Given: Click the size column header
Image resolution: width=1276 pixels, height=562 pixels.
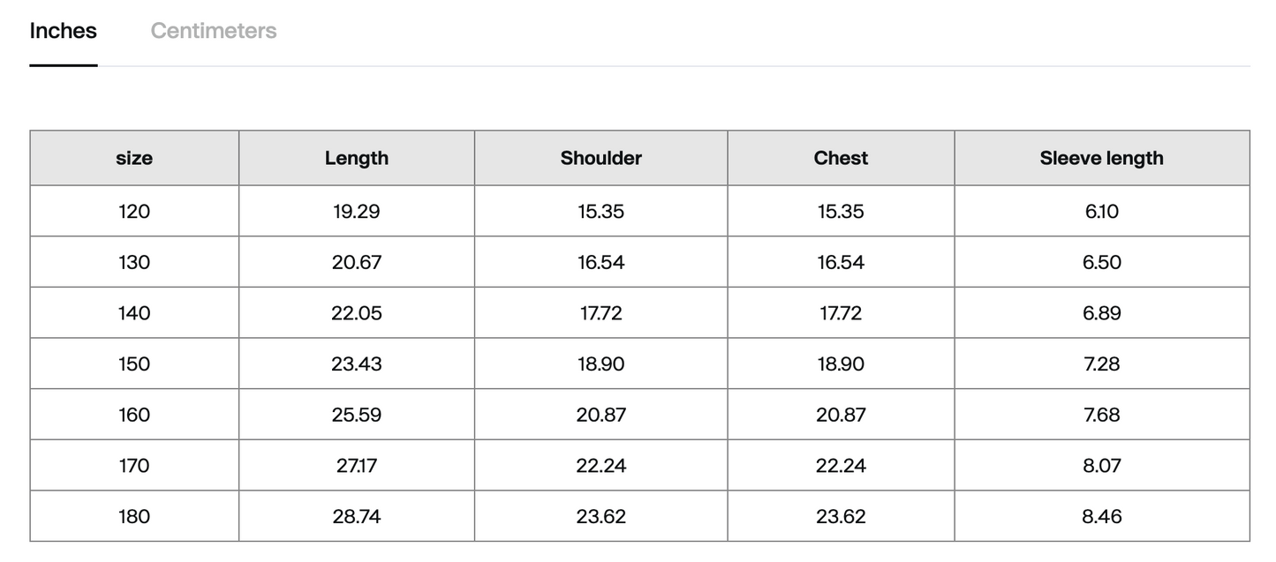Looking at the screenshot, I should (134, 158).
